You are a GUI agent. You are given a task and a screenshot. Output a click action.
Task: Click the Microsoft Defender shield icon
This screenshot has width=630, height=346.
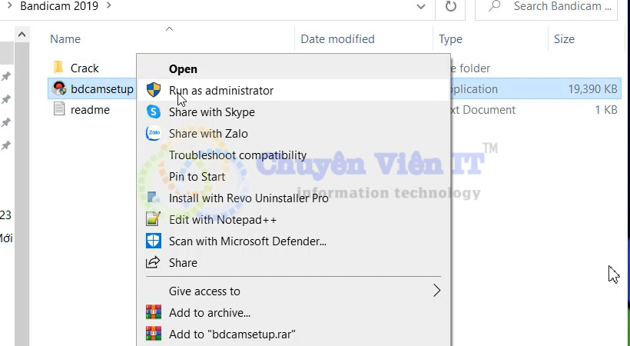154,241
